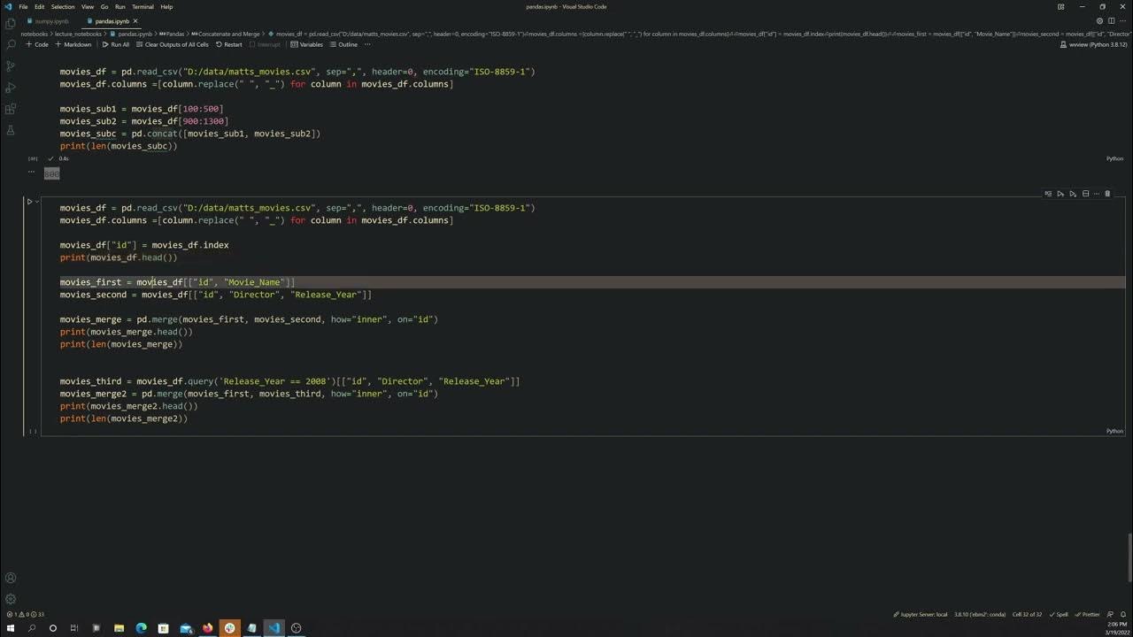Open the run options chevron beside the run arrow
The image size is (1133, 637).
(x=36, y=202)
